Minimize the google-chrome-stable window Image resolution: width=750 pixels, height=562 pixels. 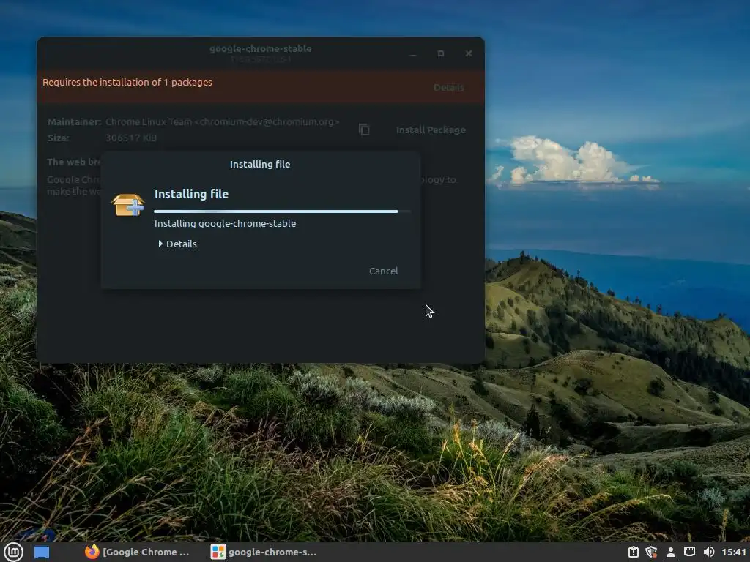(x=413, y=54)
